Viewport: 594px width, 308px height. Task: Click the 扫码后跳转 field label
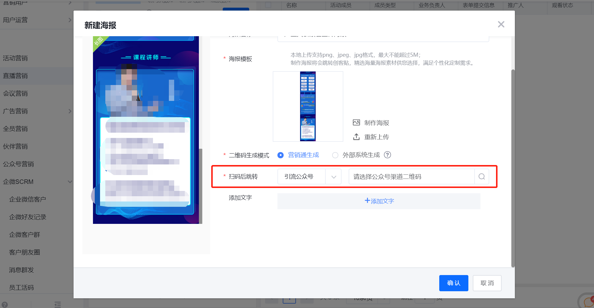pos(243,177)
